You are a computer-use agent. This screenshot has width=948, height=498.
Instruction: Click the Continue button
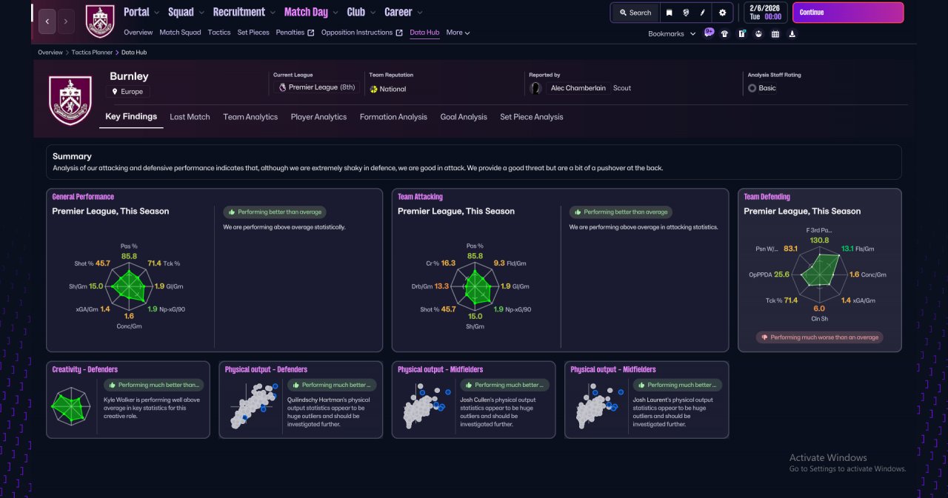tap(848, 13)
